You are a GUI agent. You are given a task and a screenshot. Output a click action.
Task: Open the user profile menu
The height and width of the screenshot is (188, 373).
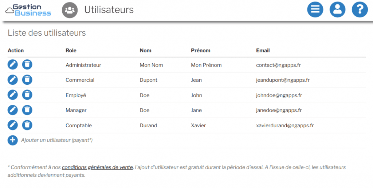[x=337, y=10]
